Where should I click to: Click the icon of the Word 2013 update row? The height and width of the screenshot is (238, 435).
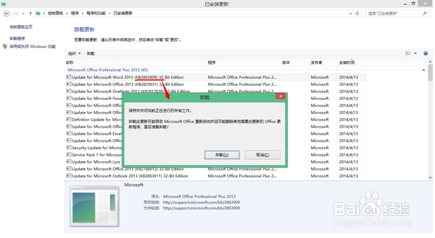(x=69, y=77)
